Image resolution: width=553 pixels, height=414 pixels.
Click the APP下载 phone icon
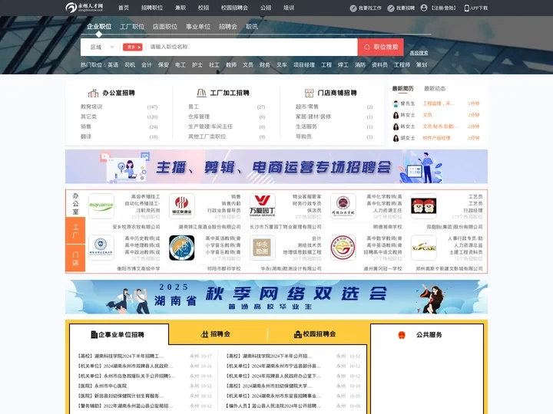tap(467, 8)
